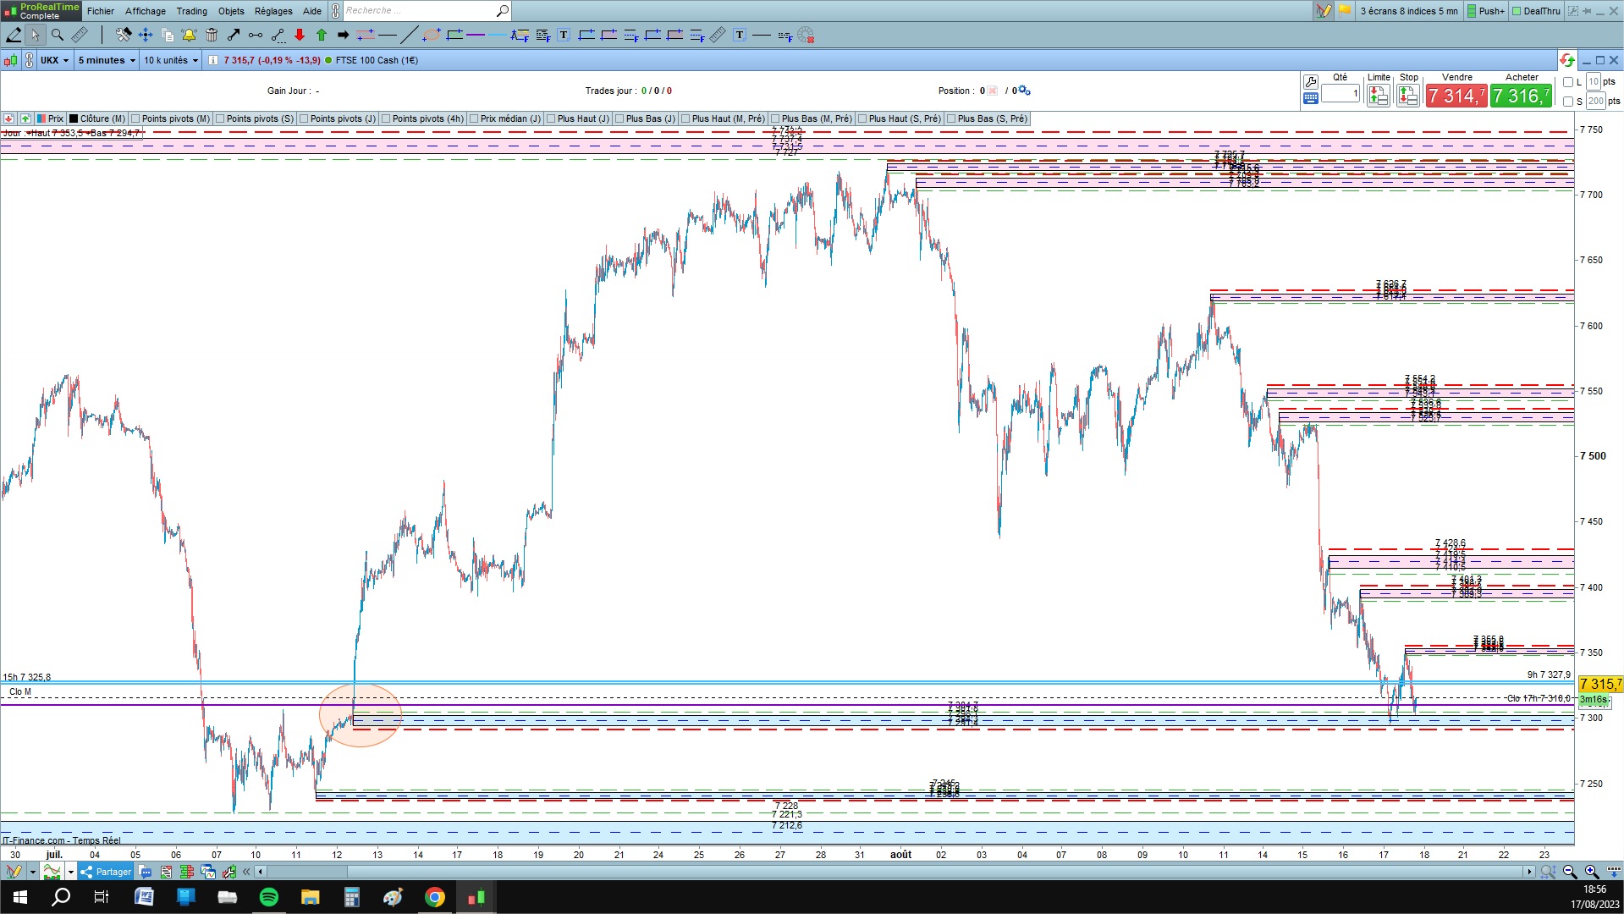Open the Aide menu
1624x914 pixels.
312,11
